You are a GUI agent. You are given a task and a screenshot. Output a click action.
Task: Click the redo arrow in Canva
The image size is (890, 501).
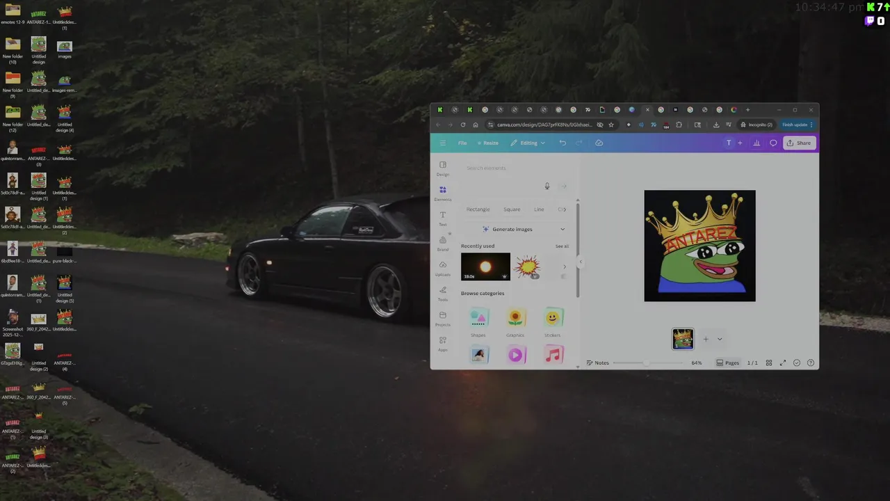[578, 143]
